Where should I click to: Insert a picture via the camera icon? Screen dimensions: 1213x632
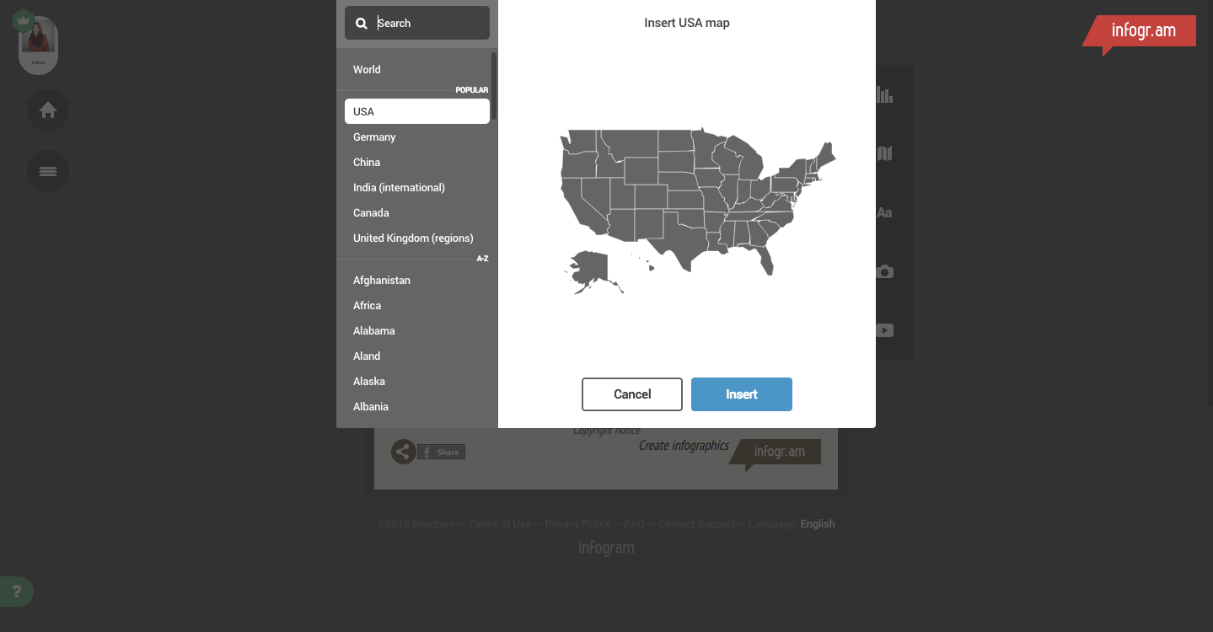click(883, 271)
